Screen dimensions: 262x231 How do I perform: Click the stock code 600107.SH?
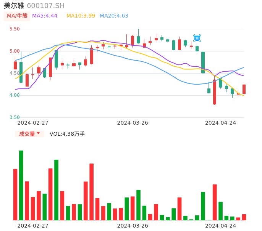pyautogui.click(x=45, y=6)
